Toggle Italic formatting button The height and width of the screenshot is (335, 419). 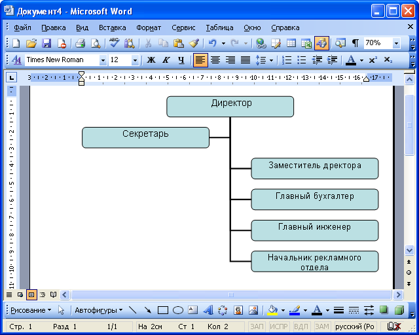[166, 60]
